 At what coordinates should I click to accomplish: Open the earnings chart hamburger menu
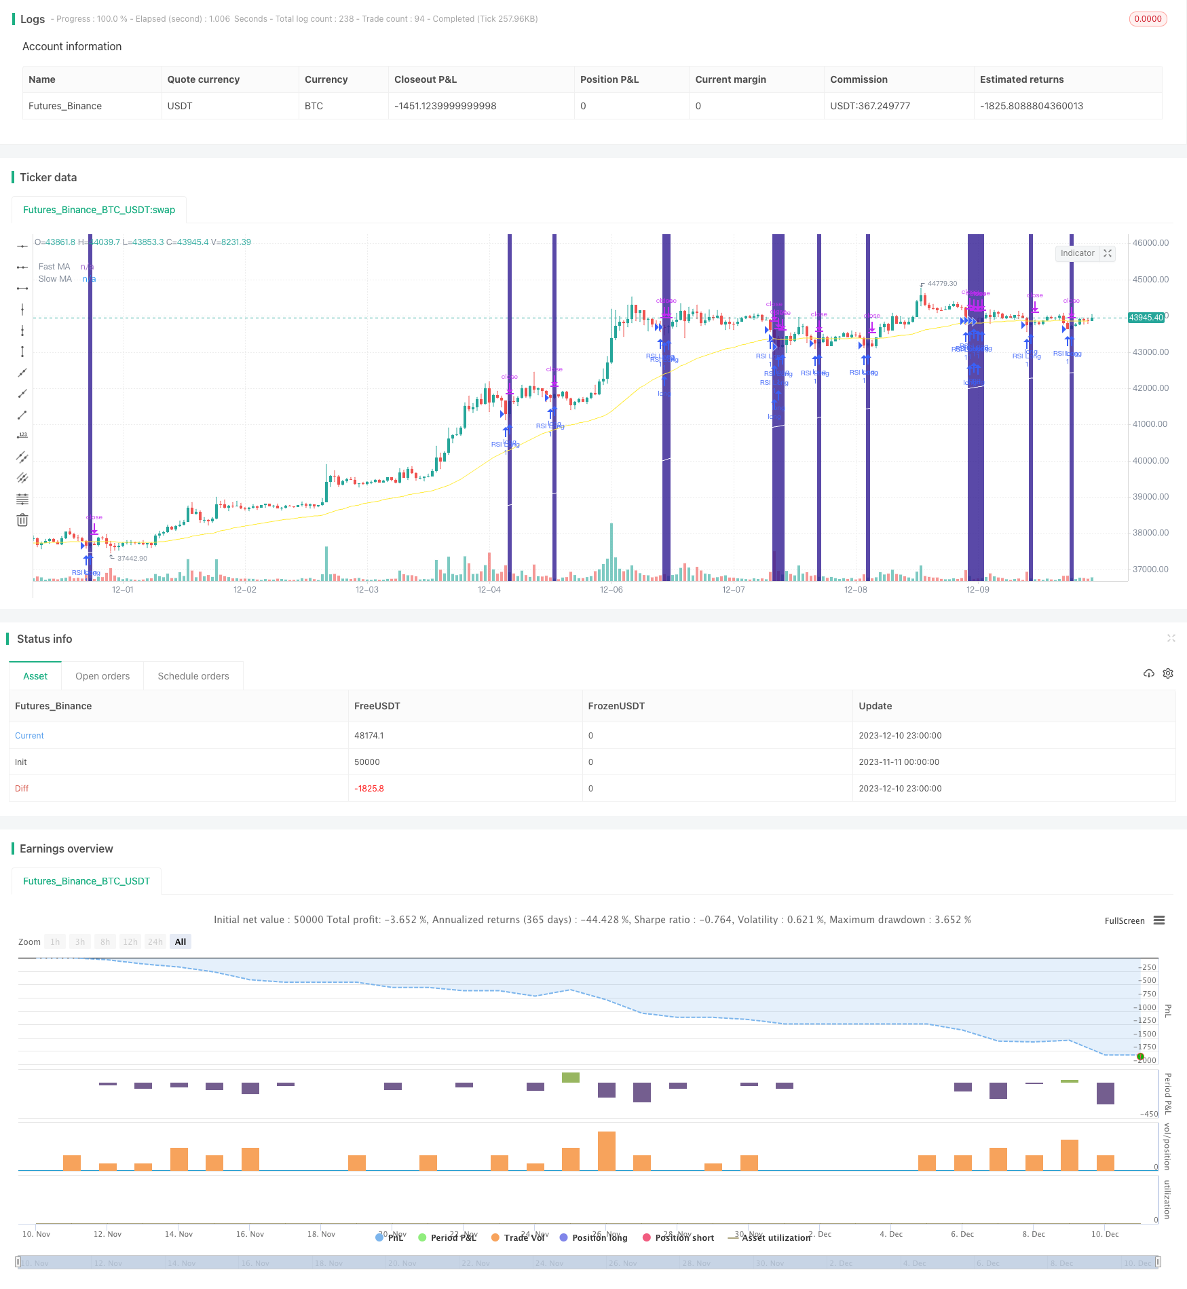1159,920
